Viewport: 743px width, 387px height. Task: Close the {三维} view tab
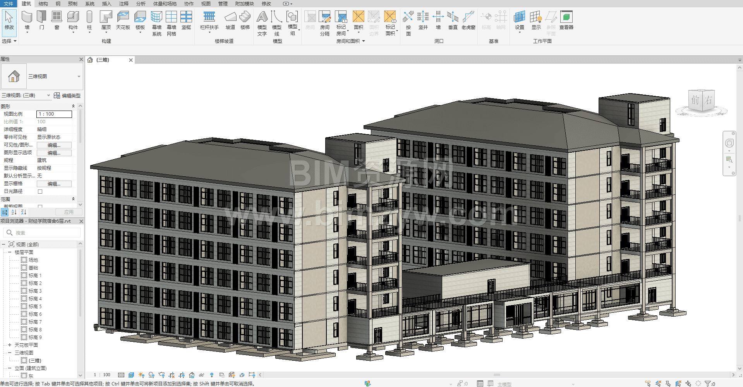pos(131,60)
